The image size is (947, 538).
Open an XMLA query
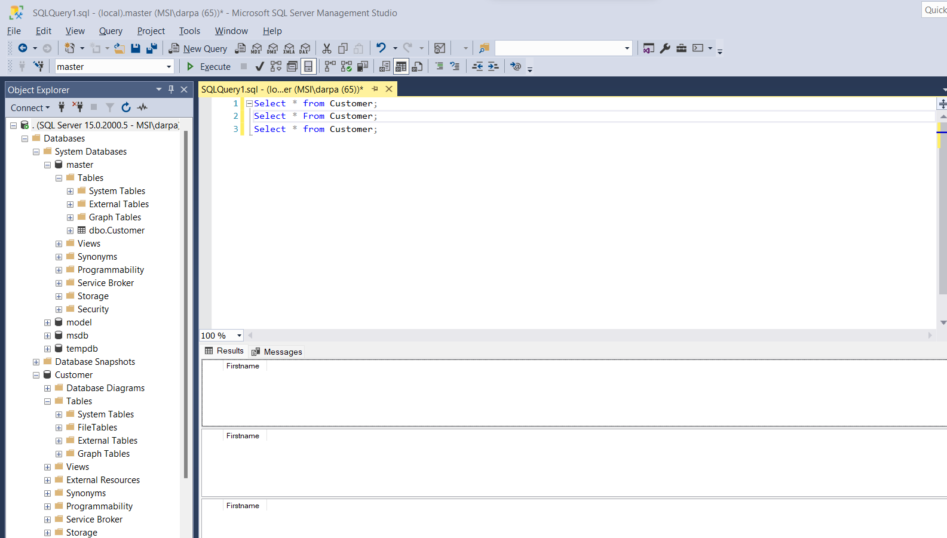tap(289, 48)
